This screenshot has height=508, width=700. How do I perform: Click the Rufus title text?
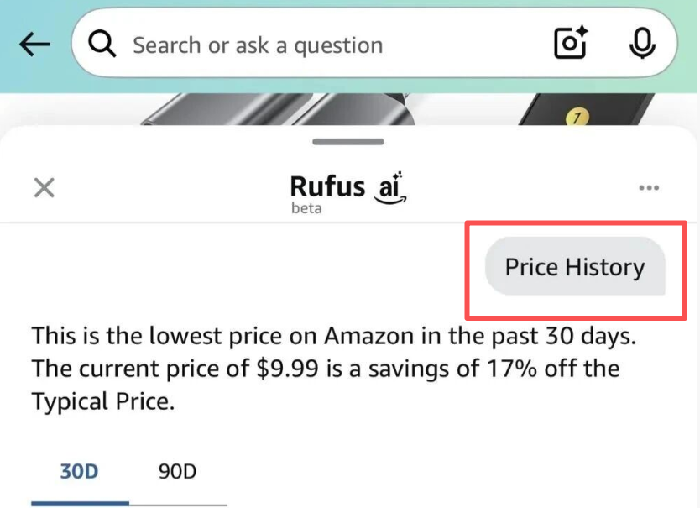click(327, 186)
